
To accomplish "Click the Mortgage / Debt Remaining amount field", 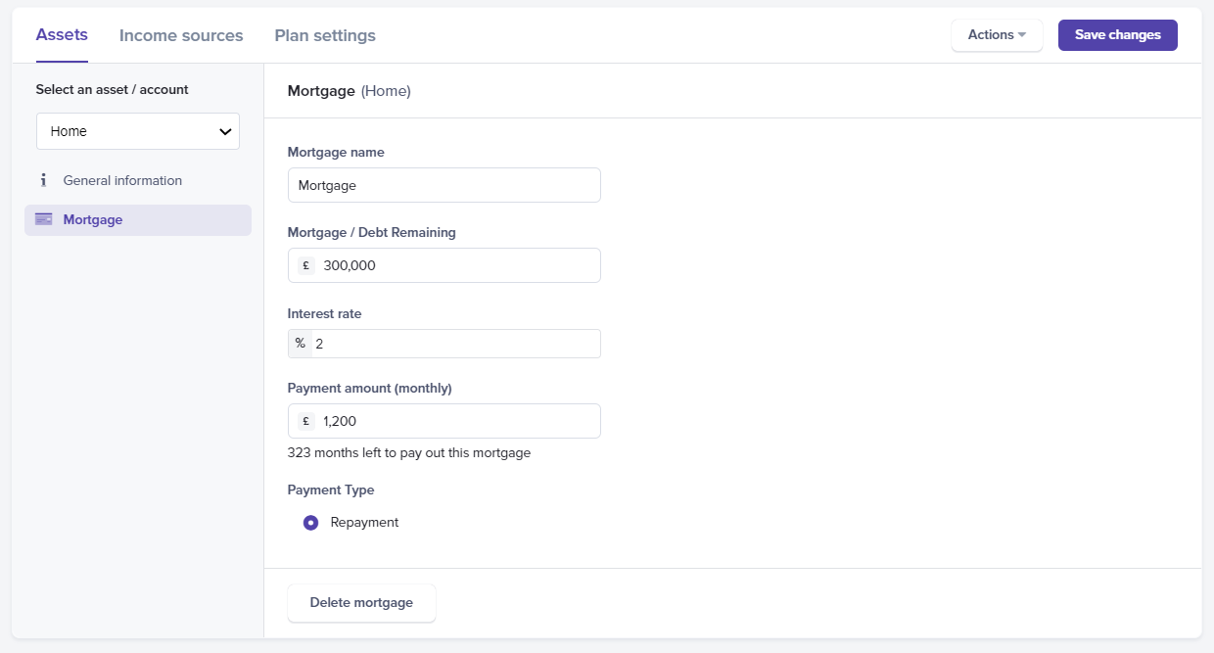I will tap(455, 265).
